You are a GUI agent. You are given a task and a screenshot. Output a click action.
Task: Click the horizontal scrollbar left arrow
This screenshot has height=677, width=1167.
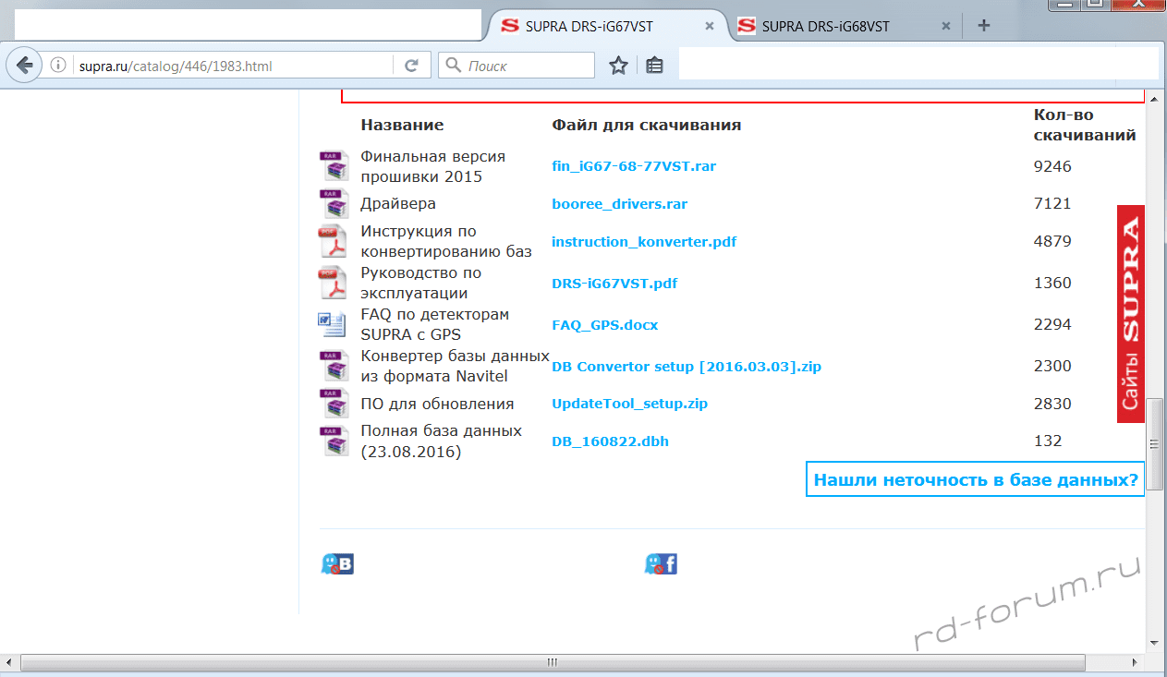tap(8, 662)
